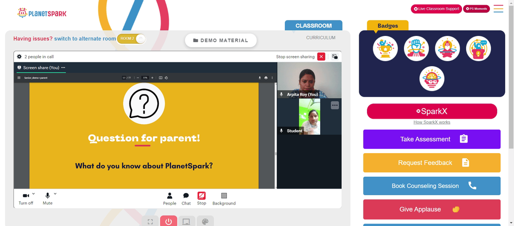Screen dimensions: 514x226
Task: Click the SparkX button
Action: pos(432,111)
